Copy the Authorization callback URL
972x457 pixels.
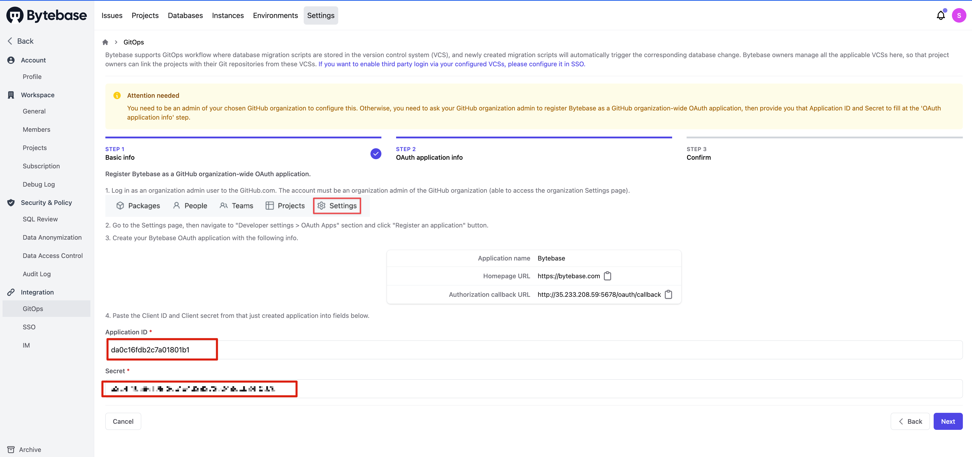tap(668, 294)
